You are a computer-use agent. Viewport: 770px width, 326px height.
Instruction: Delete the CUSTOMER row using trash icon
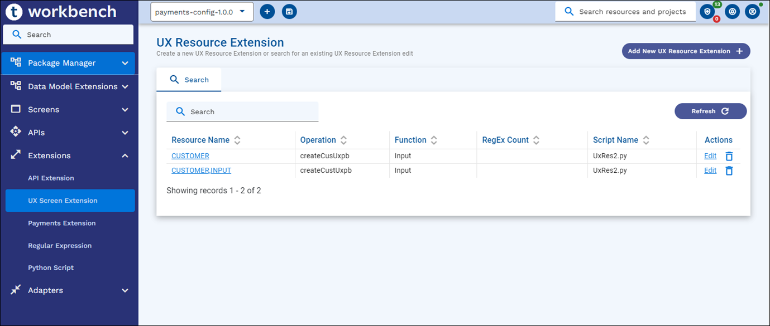coord(729,156)
